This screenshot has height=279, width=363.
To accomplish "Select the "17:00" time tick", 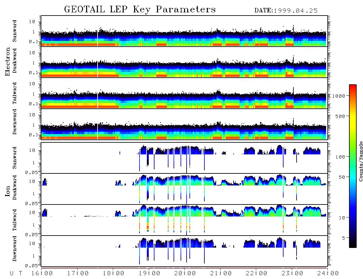I will [78, 273].
